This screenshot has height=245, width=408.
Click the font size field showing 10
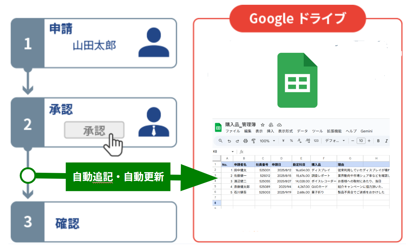click(x=361, y=141)
